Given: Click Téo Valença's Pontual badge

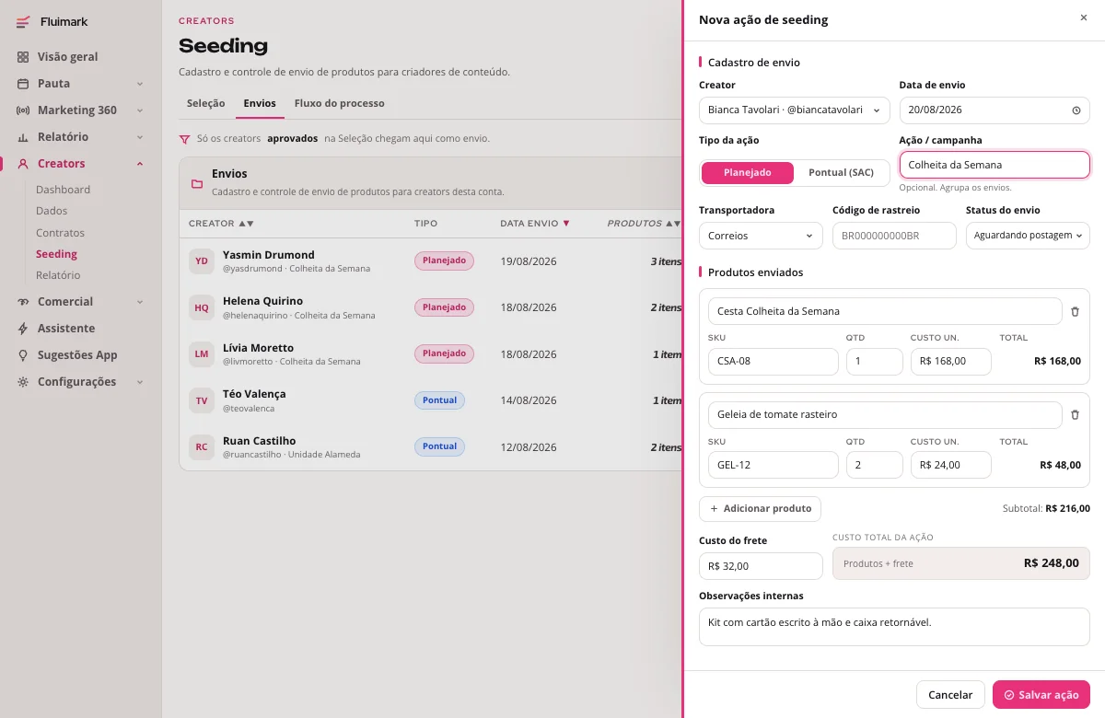Looking at the screenshot, I should [x=439, y=400].
